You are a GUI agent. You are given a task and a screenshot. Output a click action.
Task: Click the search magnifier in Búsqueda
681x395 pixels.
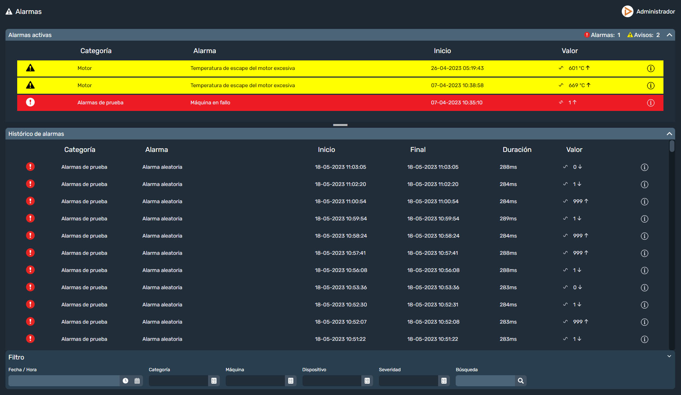point(521,381)
